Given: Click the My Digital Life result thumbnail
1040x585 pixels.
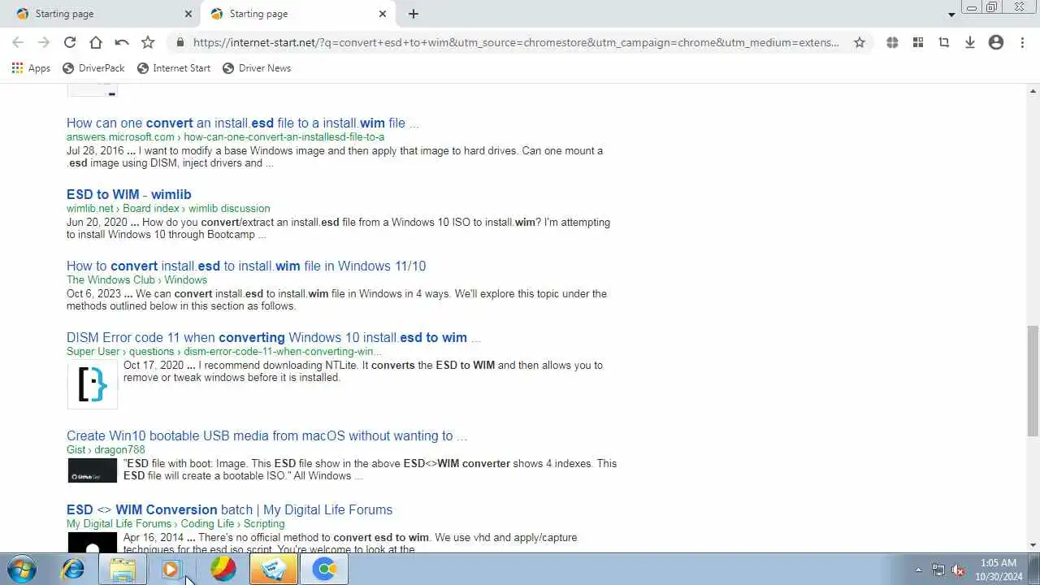Looking at the screenshot, I should 93,543.
